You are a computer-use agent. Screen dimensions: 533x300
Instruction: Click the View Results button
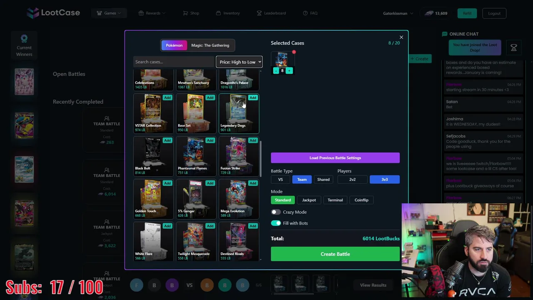373,285
